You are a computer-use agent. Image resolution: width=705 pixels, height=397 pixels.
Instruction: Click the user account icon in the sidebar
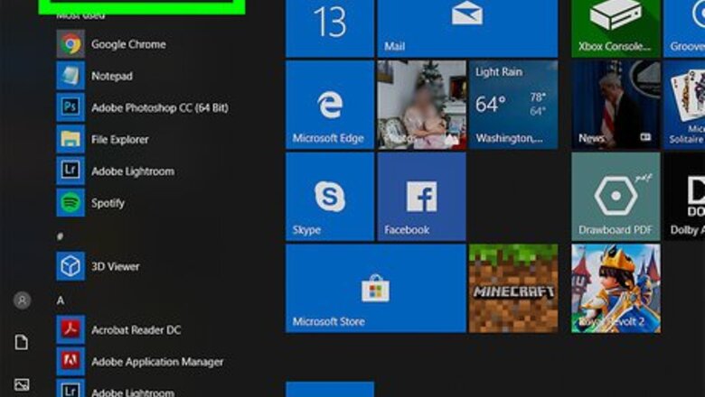point(22,300)
